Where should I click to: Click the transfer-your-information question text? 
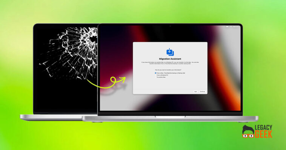[168, 70]
